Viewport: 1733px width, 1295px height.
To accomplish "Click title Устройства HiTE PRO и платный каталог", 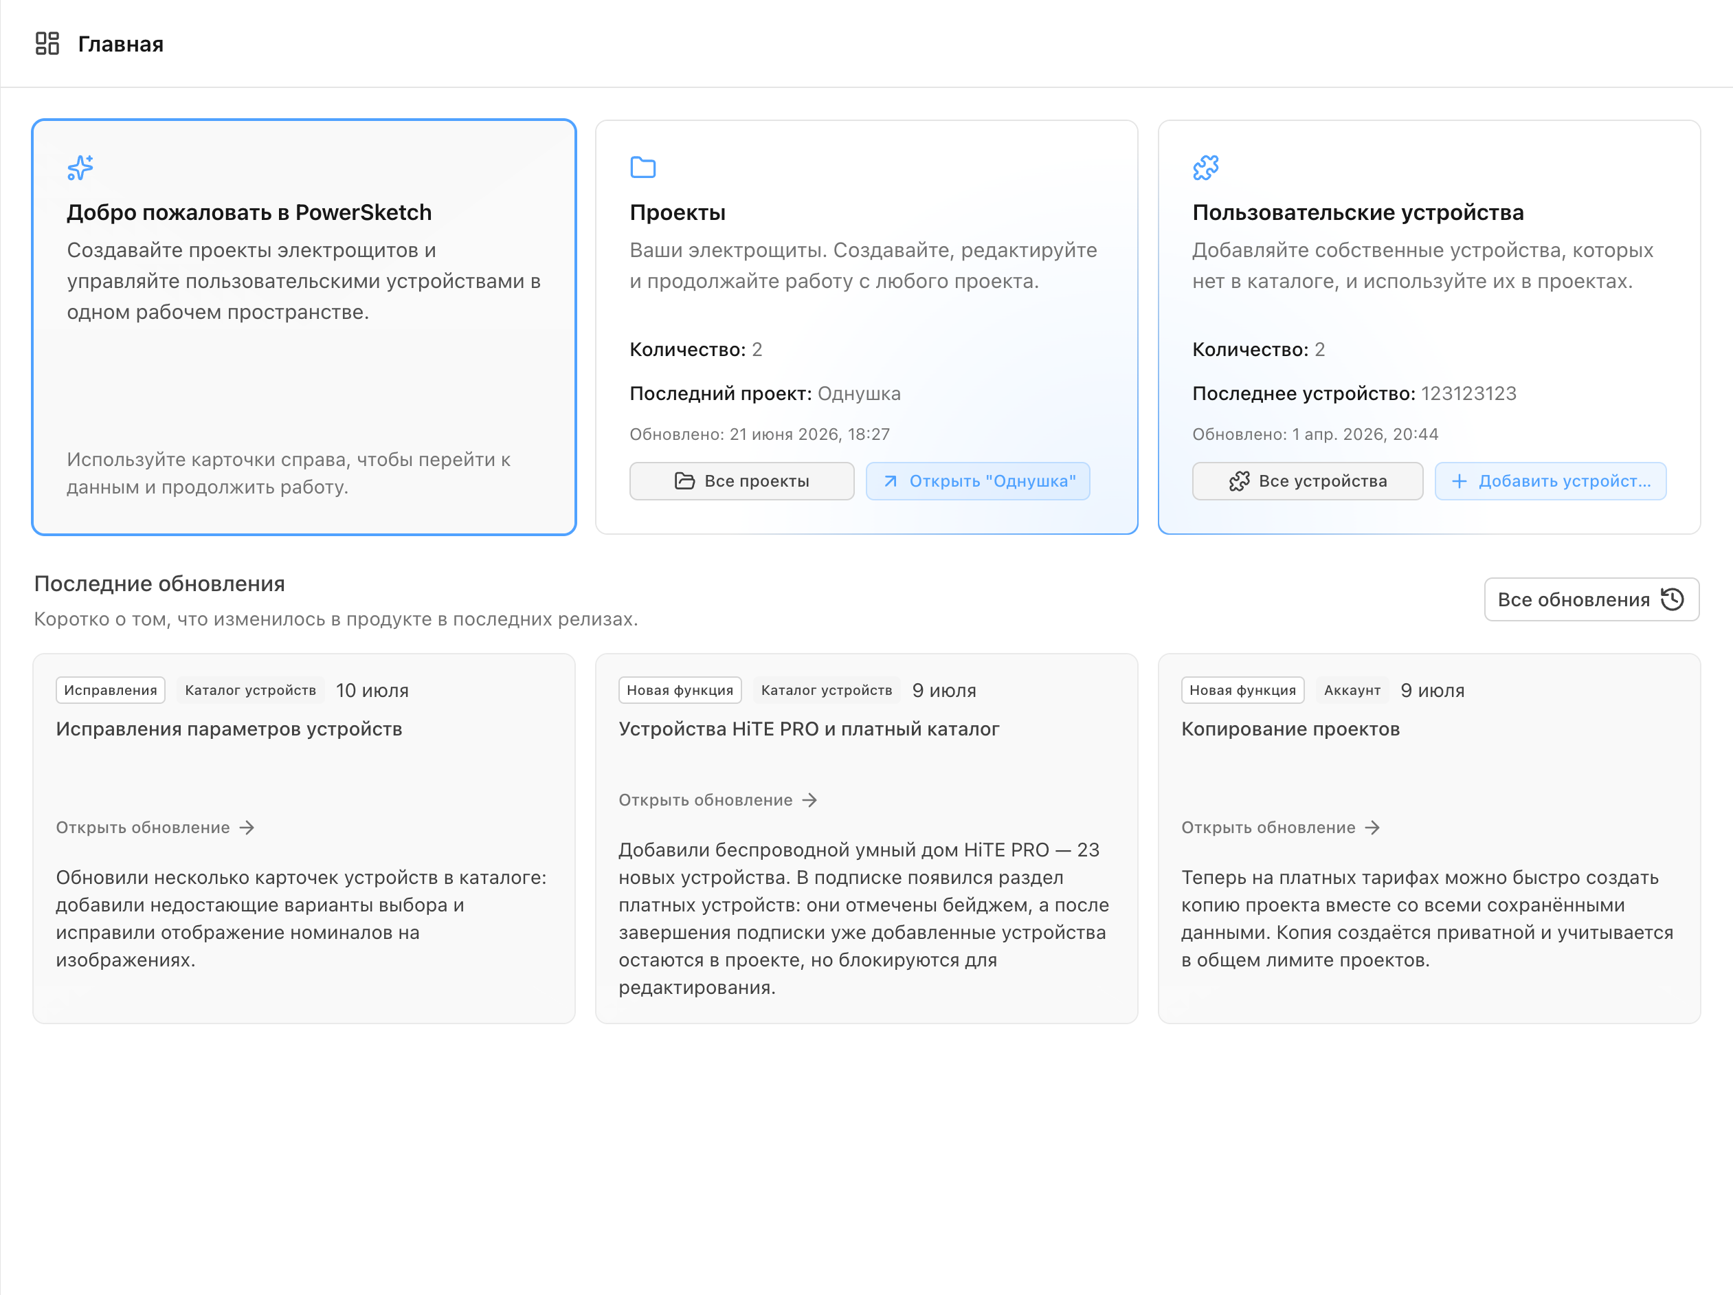I will pyautogui.click(x=809, y=729).
